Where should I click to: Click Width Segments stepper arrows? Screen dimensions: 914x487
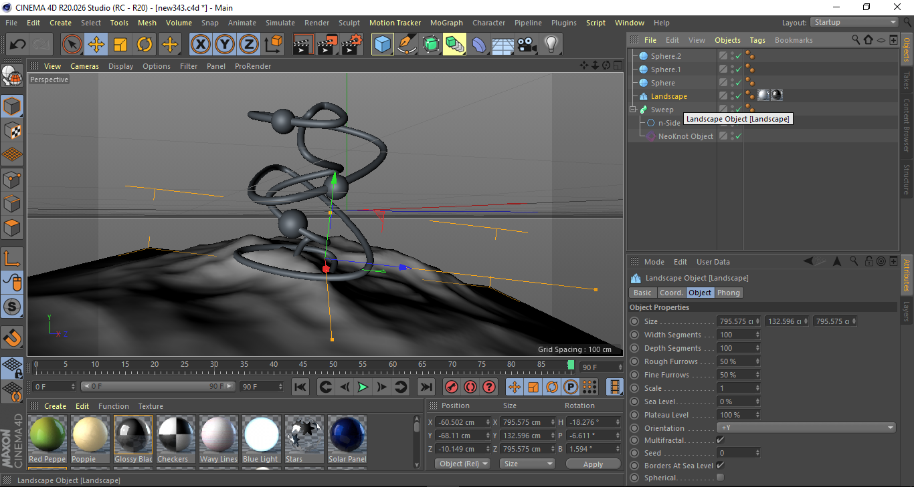(757, 335)
